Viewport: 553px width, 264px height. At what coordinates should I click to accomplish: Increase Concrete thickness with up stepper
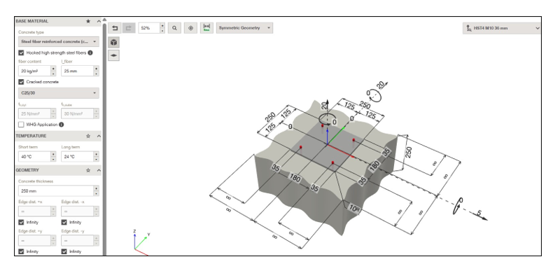tap(97, 188)
